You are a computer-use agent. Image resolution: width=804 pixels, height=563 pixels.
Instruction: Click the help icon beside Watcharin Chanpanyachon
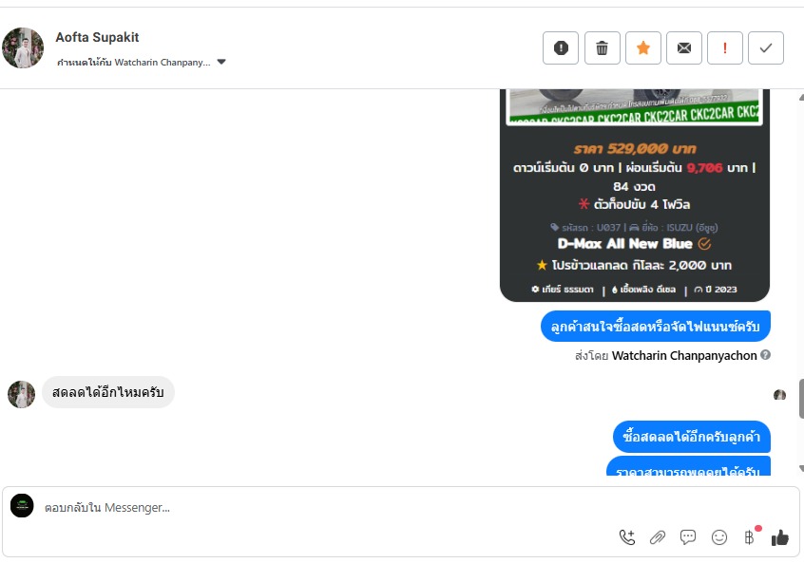coord(766,354)
